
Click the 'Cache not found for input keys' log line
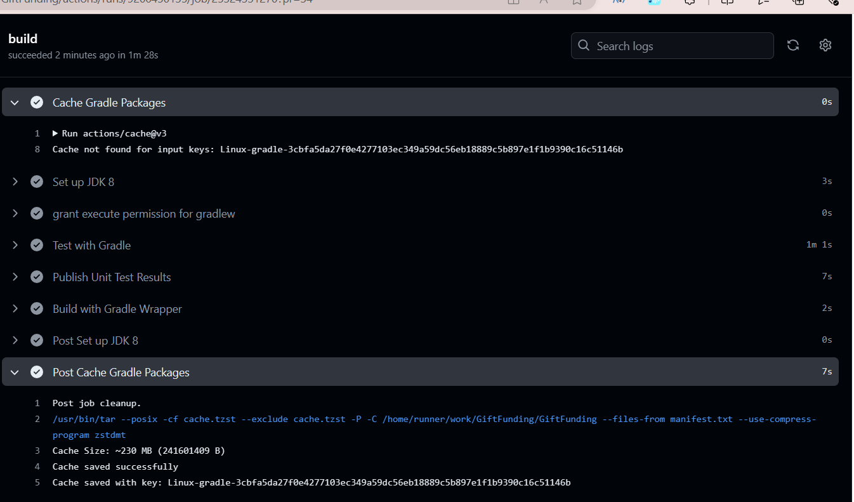[x=338, y=149]
